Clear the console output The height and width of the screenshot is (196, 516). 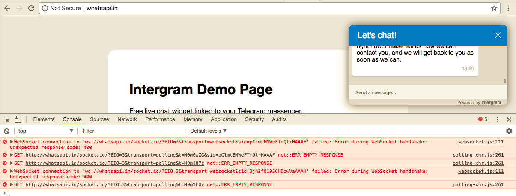[x=7, y=131]
